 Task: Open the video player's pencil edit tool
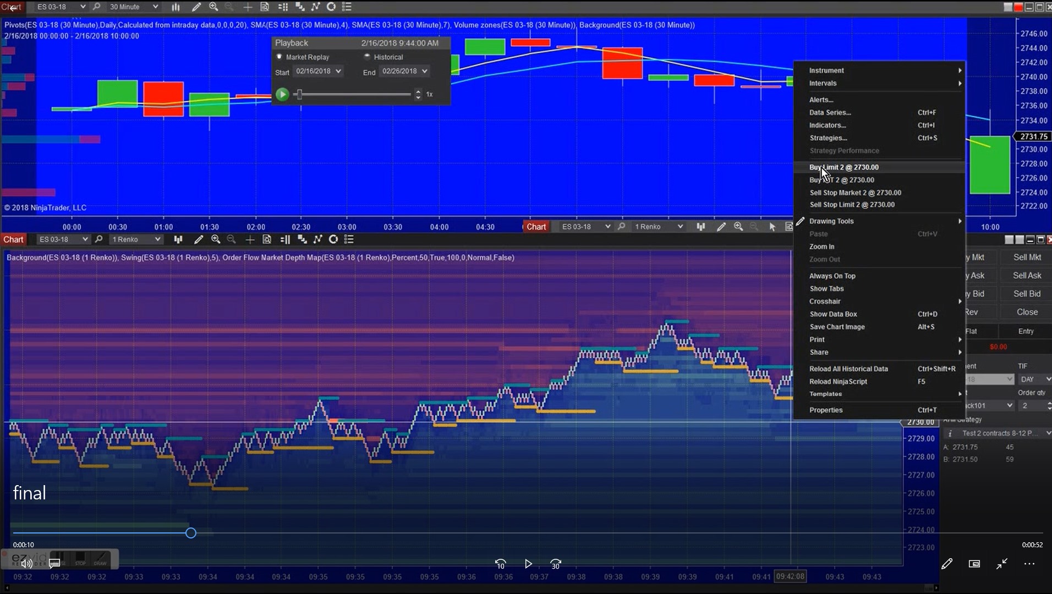pos(947,564)
